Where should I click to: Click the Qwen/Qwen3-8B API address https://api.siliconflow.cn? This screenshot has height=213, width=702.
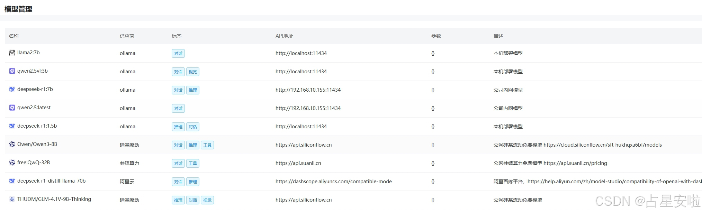304,145
